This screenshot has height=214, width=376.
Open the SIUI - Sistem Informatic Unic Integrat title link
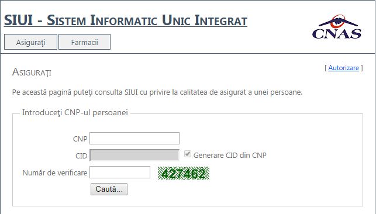(126, 20)
